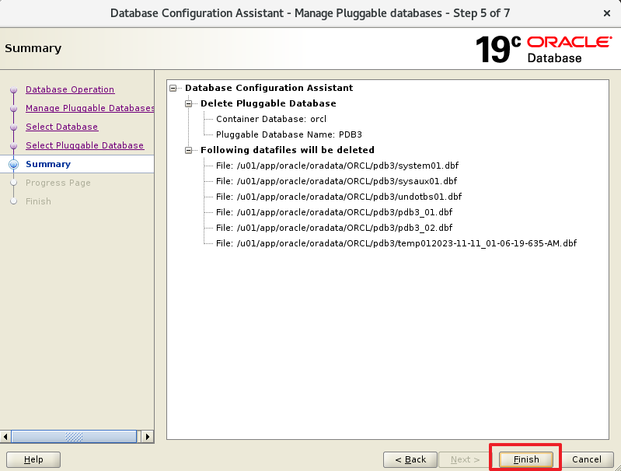Click the Database Configuration Assistant root label
The width and height of the screenshot is (621, 471).
click(x=268, y=88)
